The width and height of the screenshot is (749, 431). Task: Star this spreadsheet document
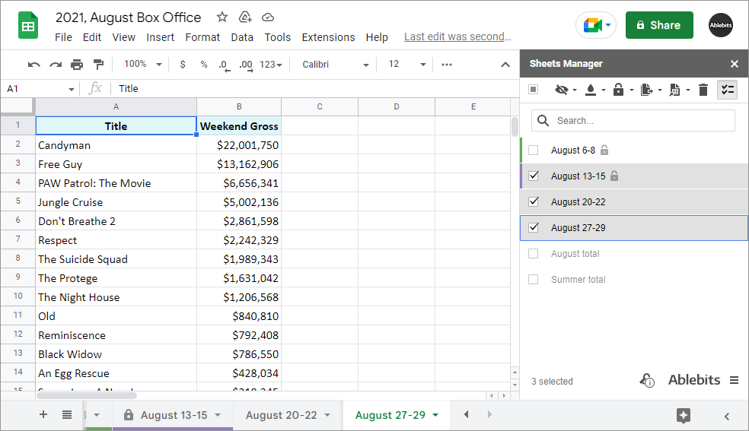222,17
